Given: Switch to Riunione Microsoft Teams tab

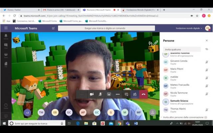Looking at the screenshot, I should click(x=100, y=10).
